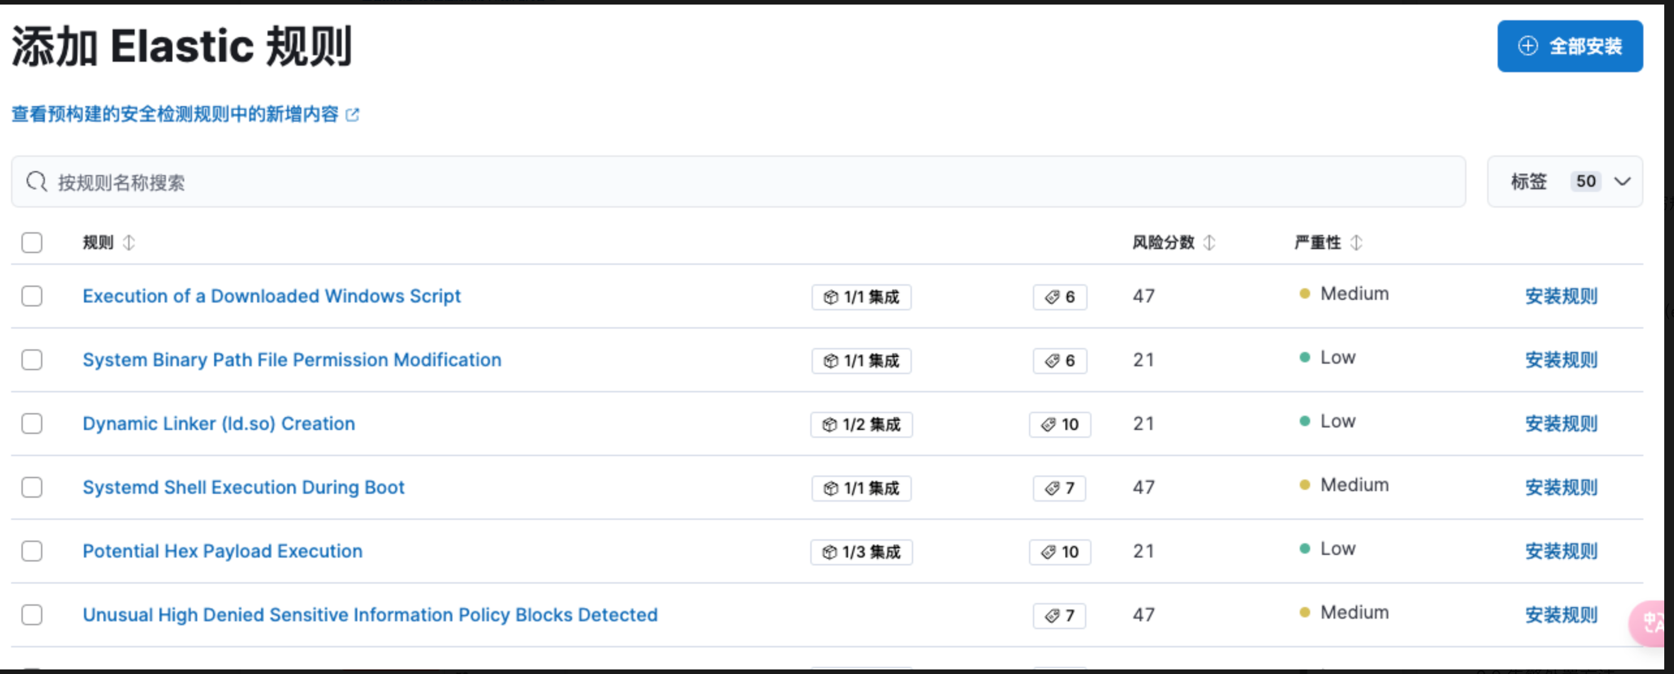Toggle the select-all checkbox in table header
The image size is (1674, 674).
32,243
